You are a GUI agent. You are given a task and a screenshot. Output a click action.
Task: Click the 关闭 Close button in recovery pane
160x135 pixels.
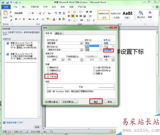pyautogui.click(x=37, y=127)
